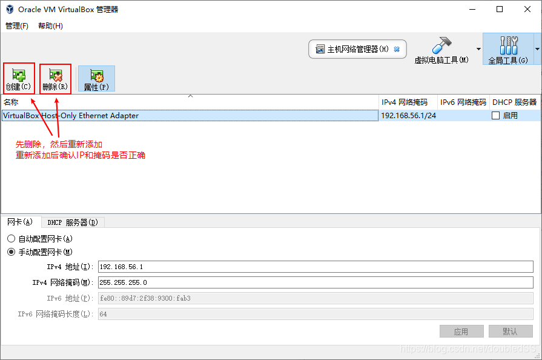Image resolution: width=542 pixels, height=360 pixels.
Task: Expand the Machine Tools dropdown arrow
Action: [x=478, y=49]
